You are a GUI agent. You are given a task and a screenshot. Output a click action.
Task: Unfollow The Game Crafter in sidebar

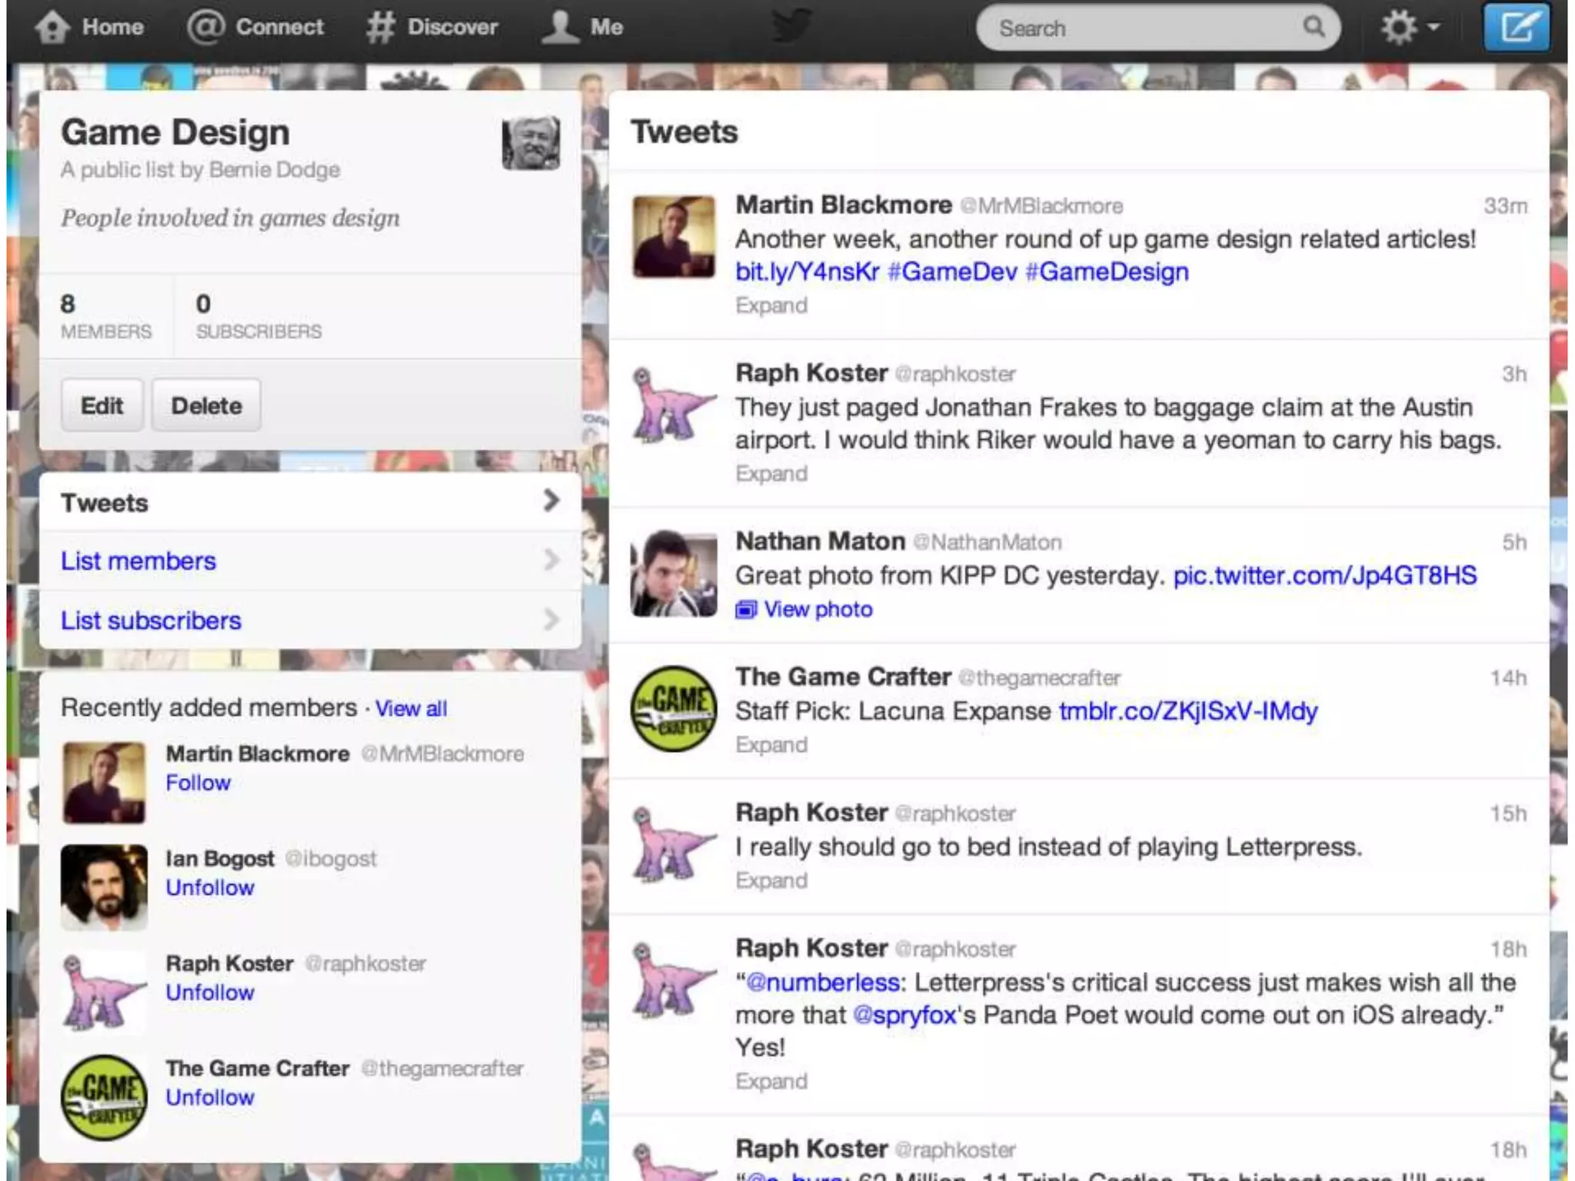210,1097
